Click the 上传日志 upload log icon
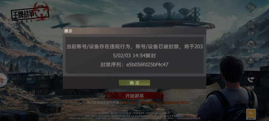This screenshot has width=269, height=121. (251, 61)
